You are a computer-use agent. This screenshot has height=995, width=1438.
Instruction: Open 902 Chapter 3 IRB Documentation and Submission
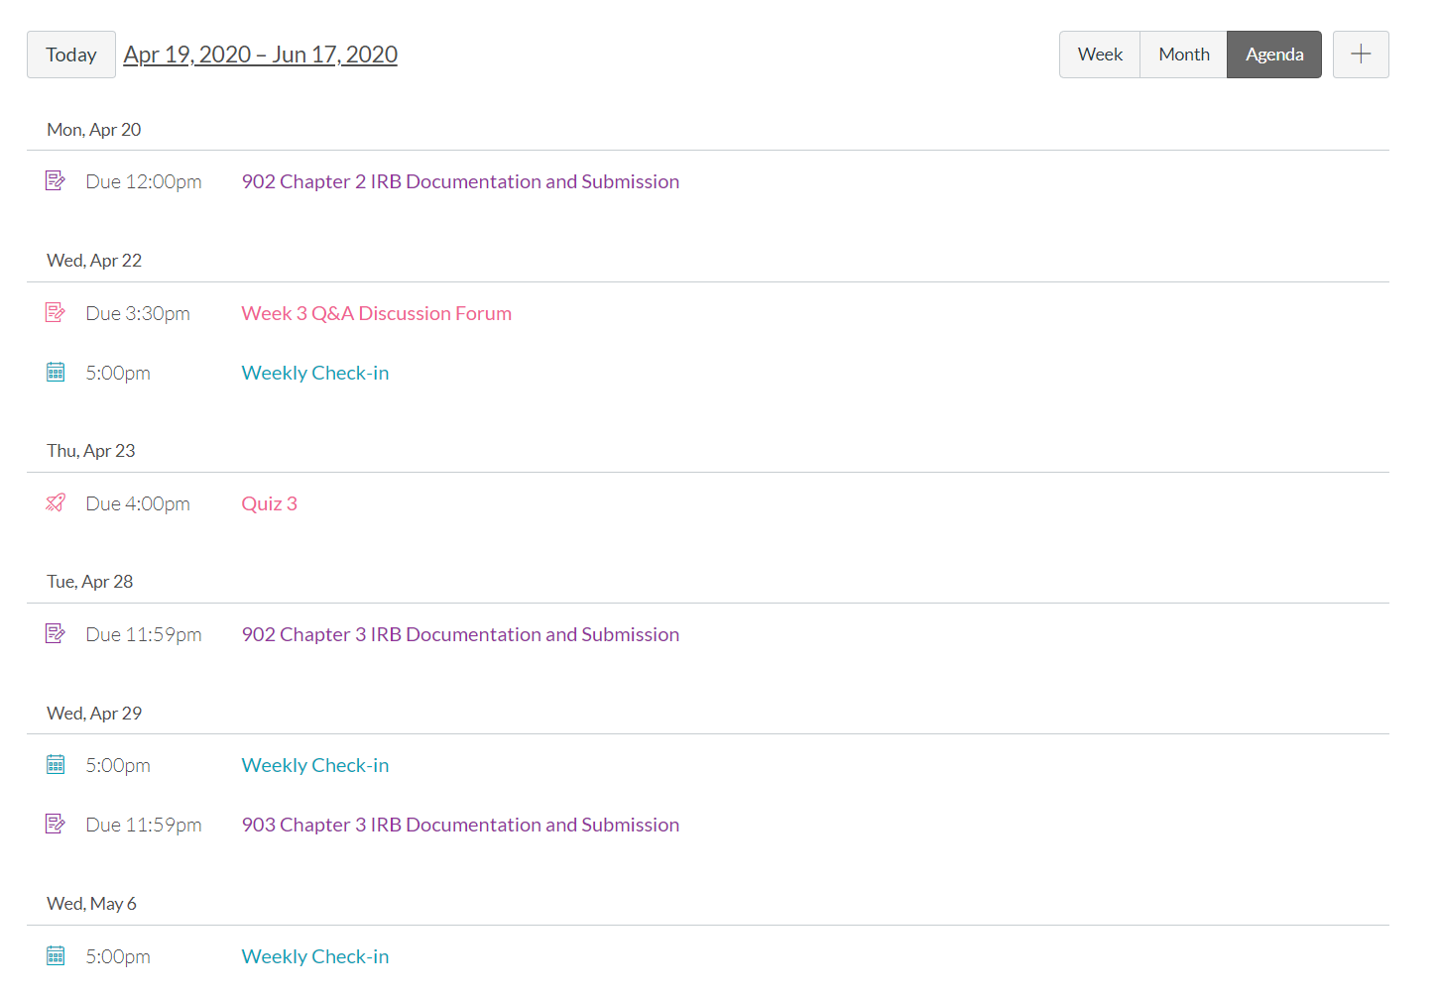pos(460,634)
